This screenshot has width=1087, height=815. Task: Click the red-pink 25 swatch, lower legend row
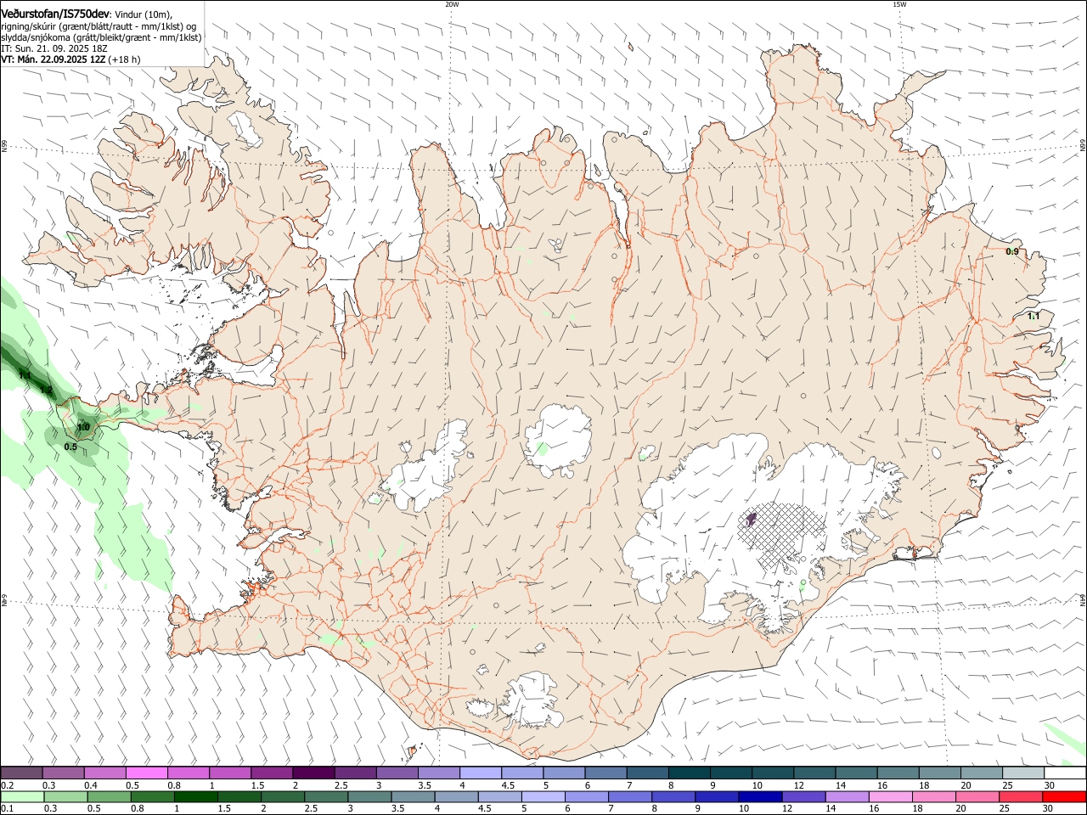tap(1022, 796)
